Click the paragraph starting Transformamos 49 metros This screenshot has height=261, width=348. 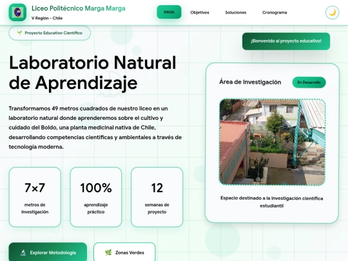(95, 128)
